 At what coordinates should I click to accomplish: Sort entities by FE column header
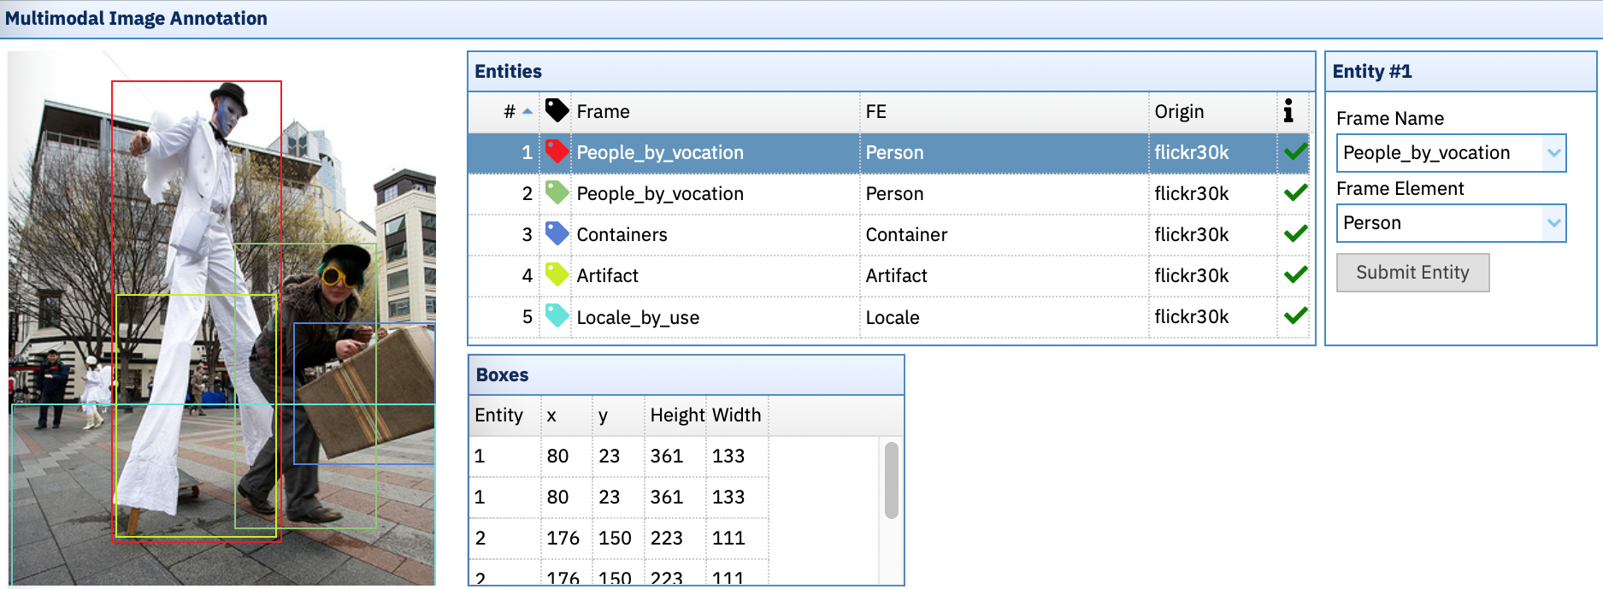click(1004, 112)
